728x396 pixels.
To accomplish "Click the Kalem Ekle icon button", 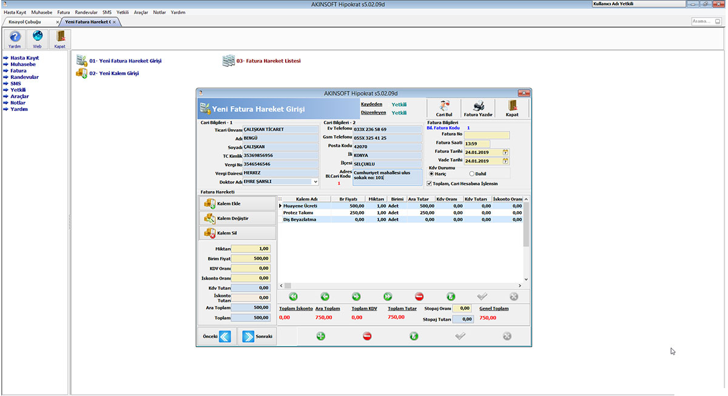I will click(x=209, y=203).
